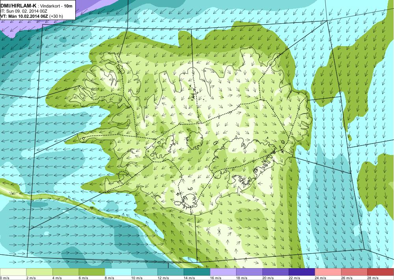Screen dimensions: 394x280
Task: Click the 'VT: Mán 10.02.2014 06Z' valid time
Action: tap(24, 16)
